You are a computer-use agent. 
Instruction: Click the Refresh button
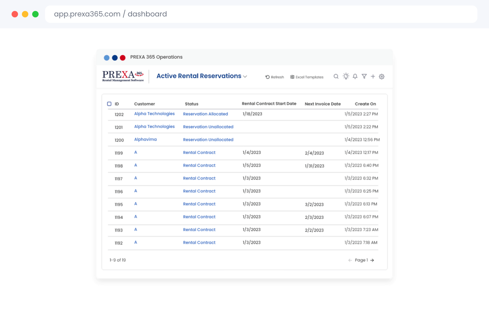tap(275, 77)
